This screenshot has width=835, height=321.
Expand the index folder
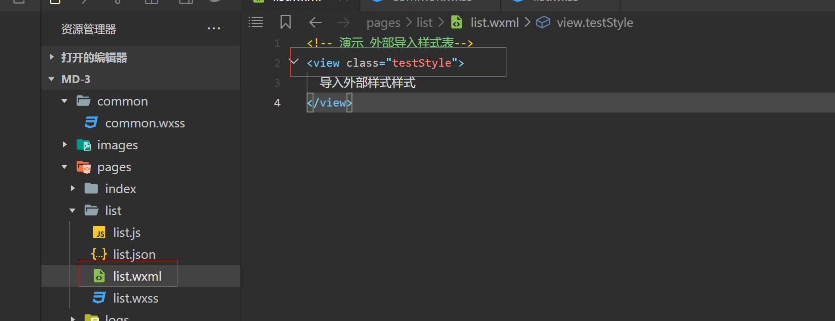[x=73, y=189]
